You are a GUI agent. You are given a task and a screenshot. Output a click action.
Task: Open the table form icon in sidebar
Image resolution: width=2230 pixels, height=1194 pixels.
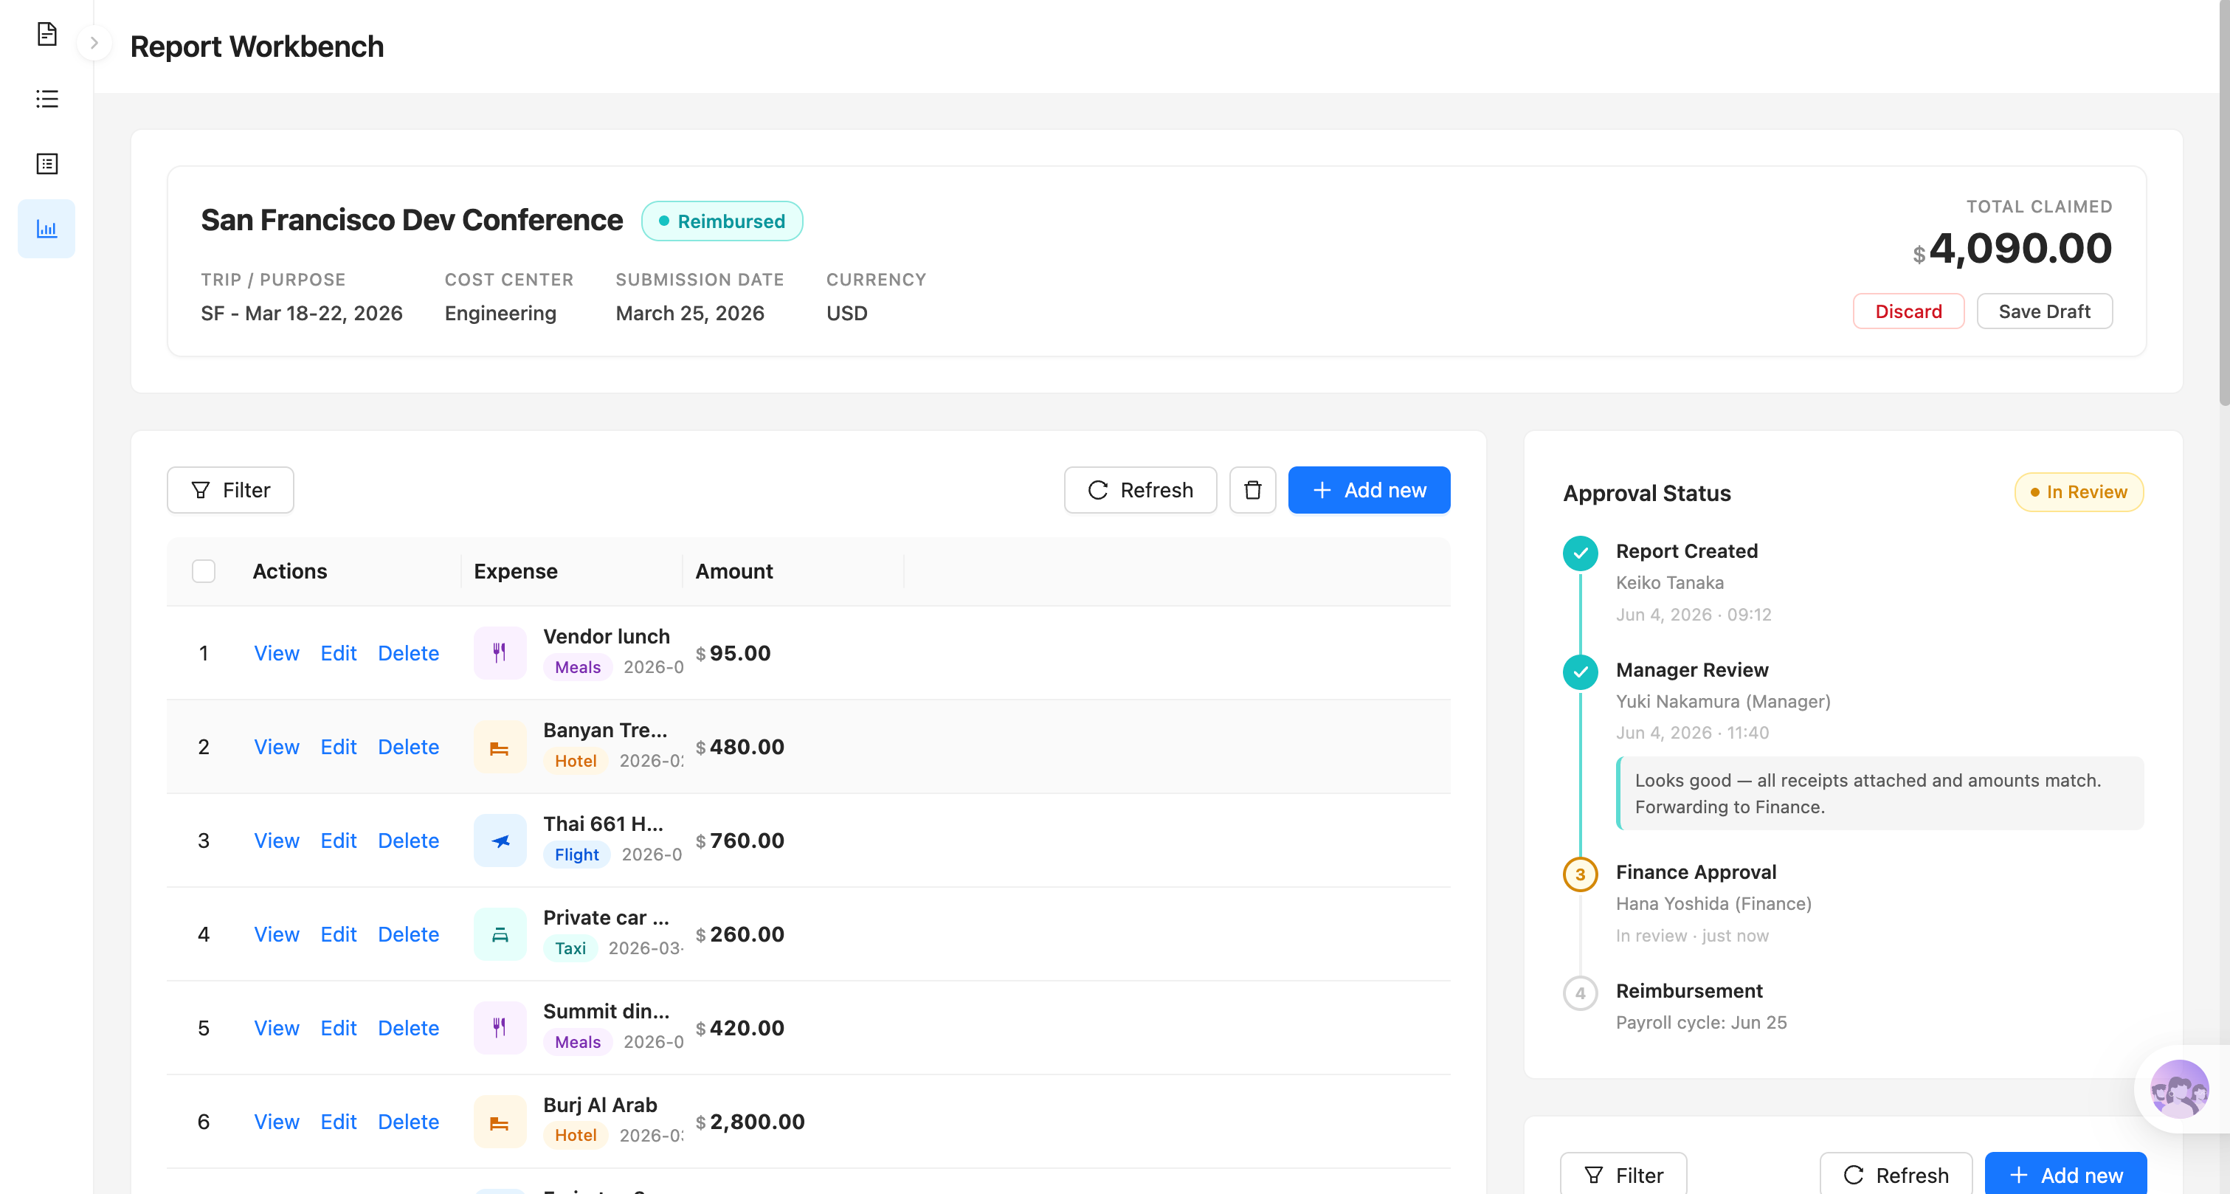(x=46, y=164)
